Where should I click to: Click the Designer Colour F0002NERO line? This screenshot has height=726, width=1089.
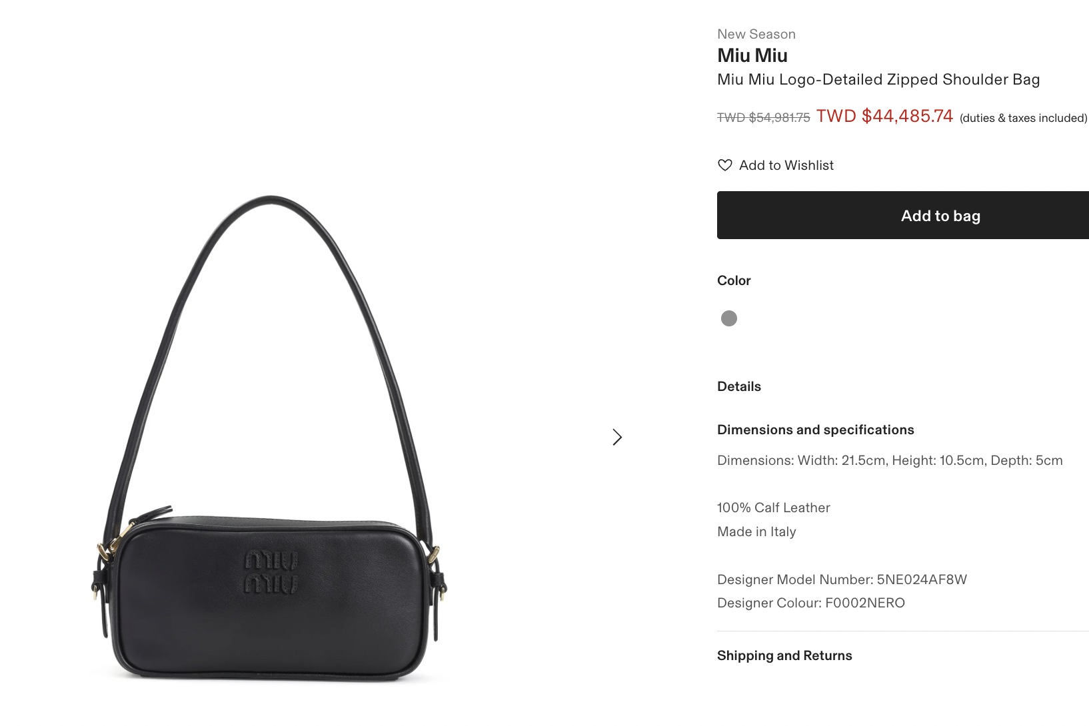(811, 603)
